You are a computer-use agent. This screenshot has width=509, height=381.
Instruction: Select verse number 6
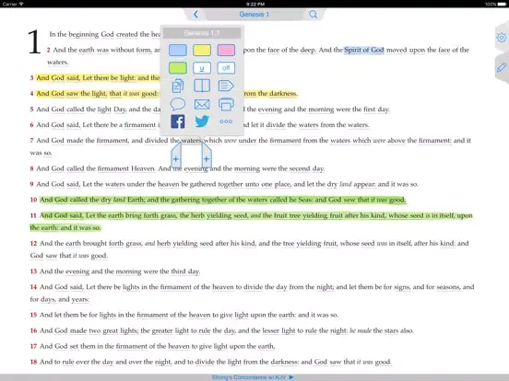(x=31, y=125)
